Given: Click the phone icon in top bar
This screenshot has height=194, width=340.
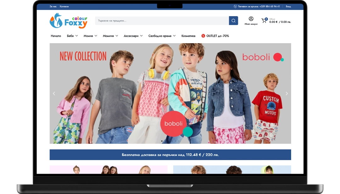Looking at the screenshot, I should coord(235,7).
